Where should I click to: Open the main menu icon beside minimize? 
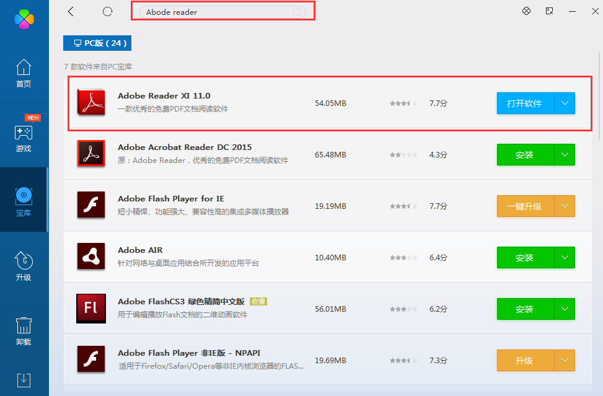pyautogui.click(x=550, y=11)
